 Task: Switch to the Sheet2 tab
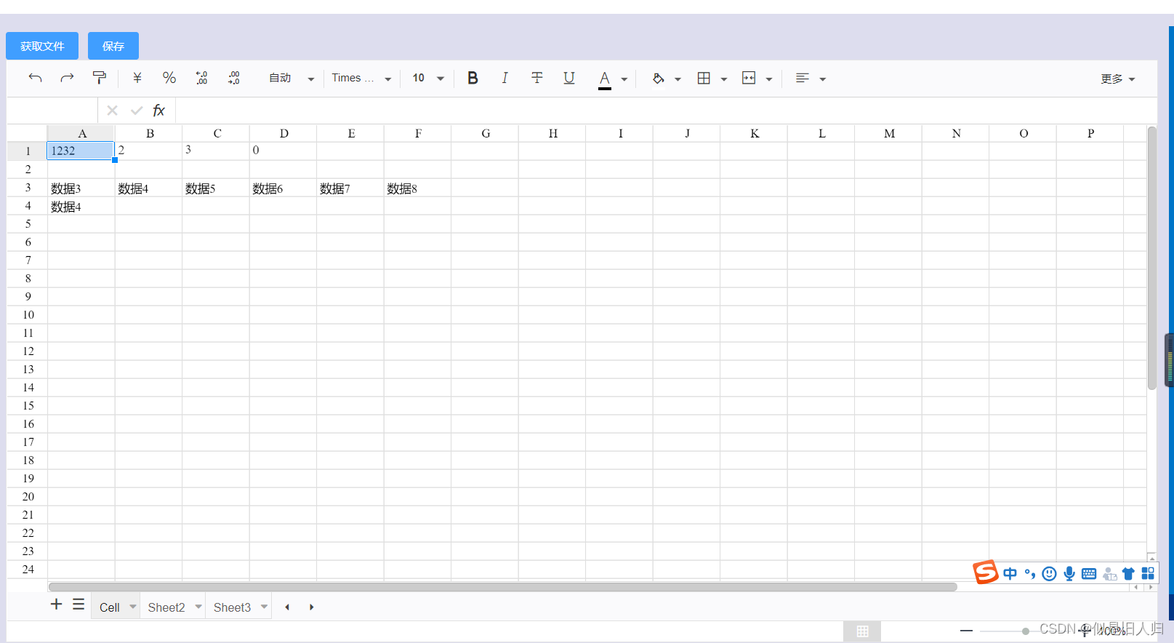point(166,607)
